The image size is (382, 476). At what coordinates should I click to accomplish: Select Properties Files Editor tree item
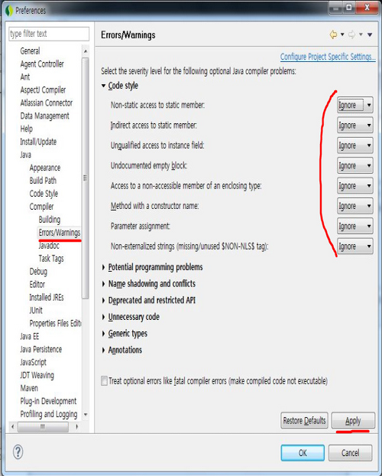tap(55, 323)
